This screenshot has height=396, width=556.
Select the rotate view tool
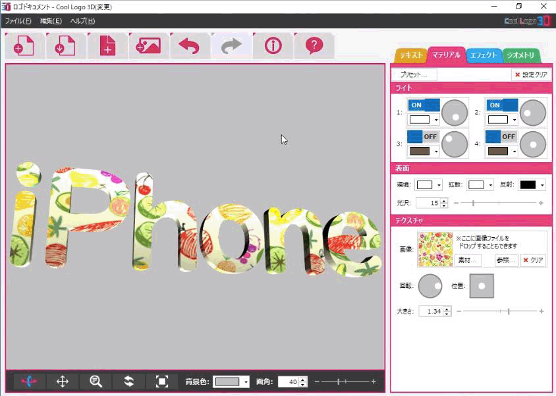point(29,382)
